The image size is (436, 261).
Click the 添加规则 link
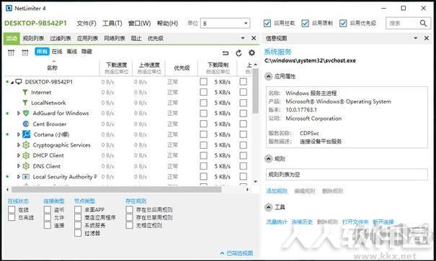pyautogui.click(x=277, y=191)
